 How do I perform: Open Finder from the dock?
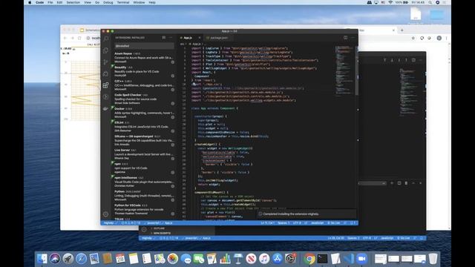(x=42, y=259)
